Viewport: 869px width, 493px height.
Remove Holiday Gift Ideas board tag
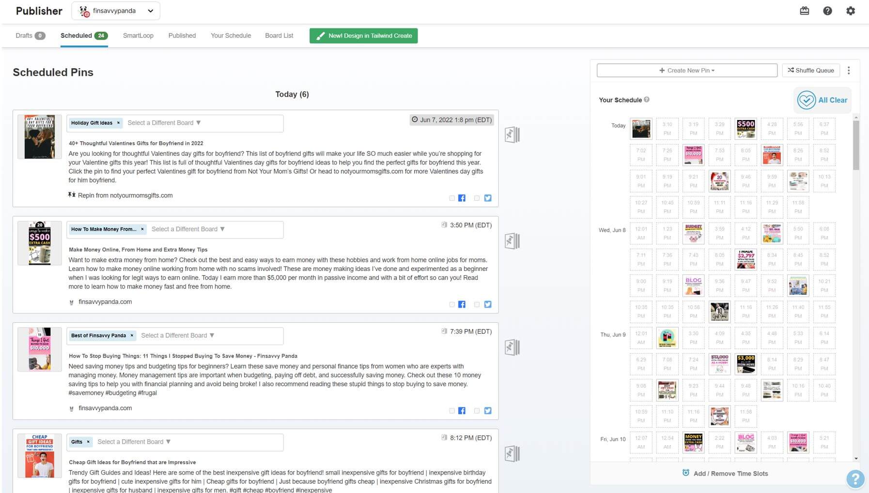(118, 123)
